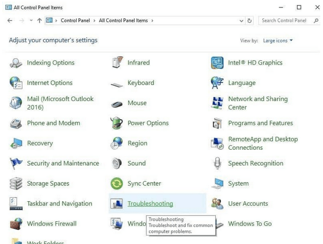Viewport: 323px width, 244px height.
Task: Click the Internet Options globe icon
Action: click(x=16, y=83)
